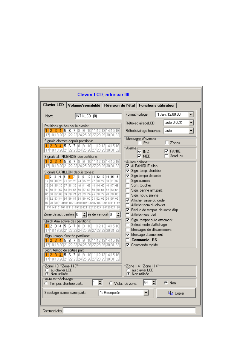
Task: Toggle partition 1 in Signale alarmes depuis partitions
Action: click(47, 146)
